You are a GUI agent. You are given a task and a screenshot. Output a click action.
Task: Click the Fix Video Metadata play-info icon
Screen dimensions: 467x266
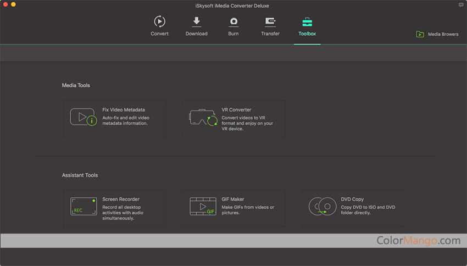point(84,117)
